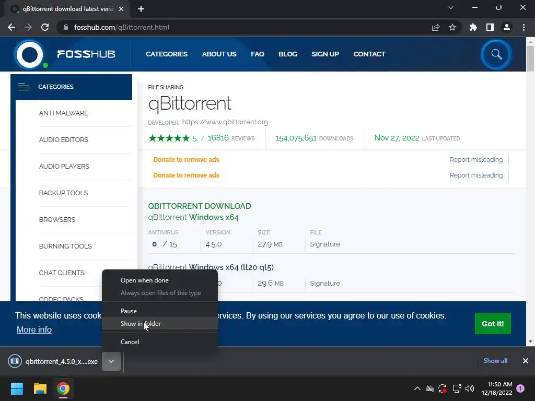
Task: Click the browser forward arrow
Action: coord(28,27)
